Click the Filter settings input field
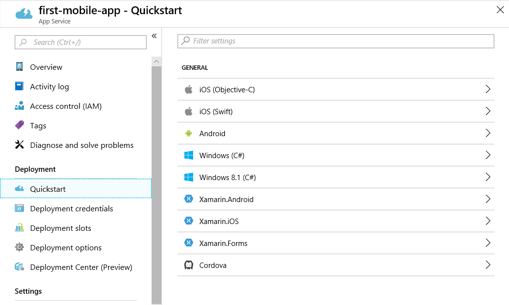509x305 pixels. tap(335, 41)
